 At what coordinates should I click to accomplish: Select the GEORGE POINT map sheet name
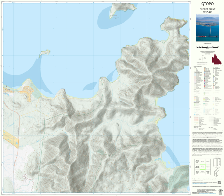(x=207, y=9)
